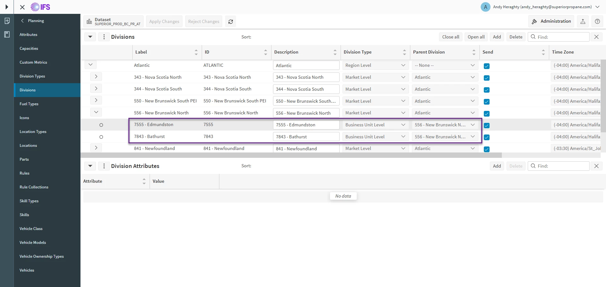Expand the 841 - Newfoundland row
The image size is (606, 287).
[96, 148]
